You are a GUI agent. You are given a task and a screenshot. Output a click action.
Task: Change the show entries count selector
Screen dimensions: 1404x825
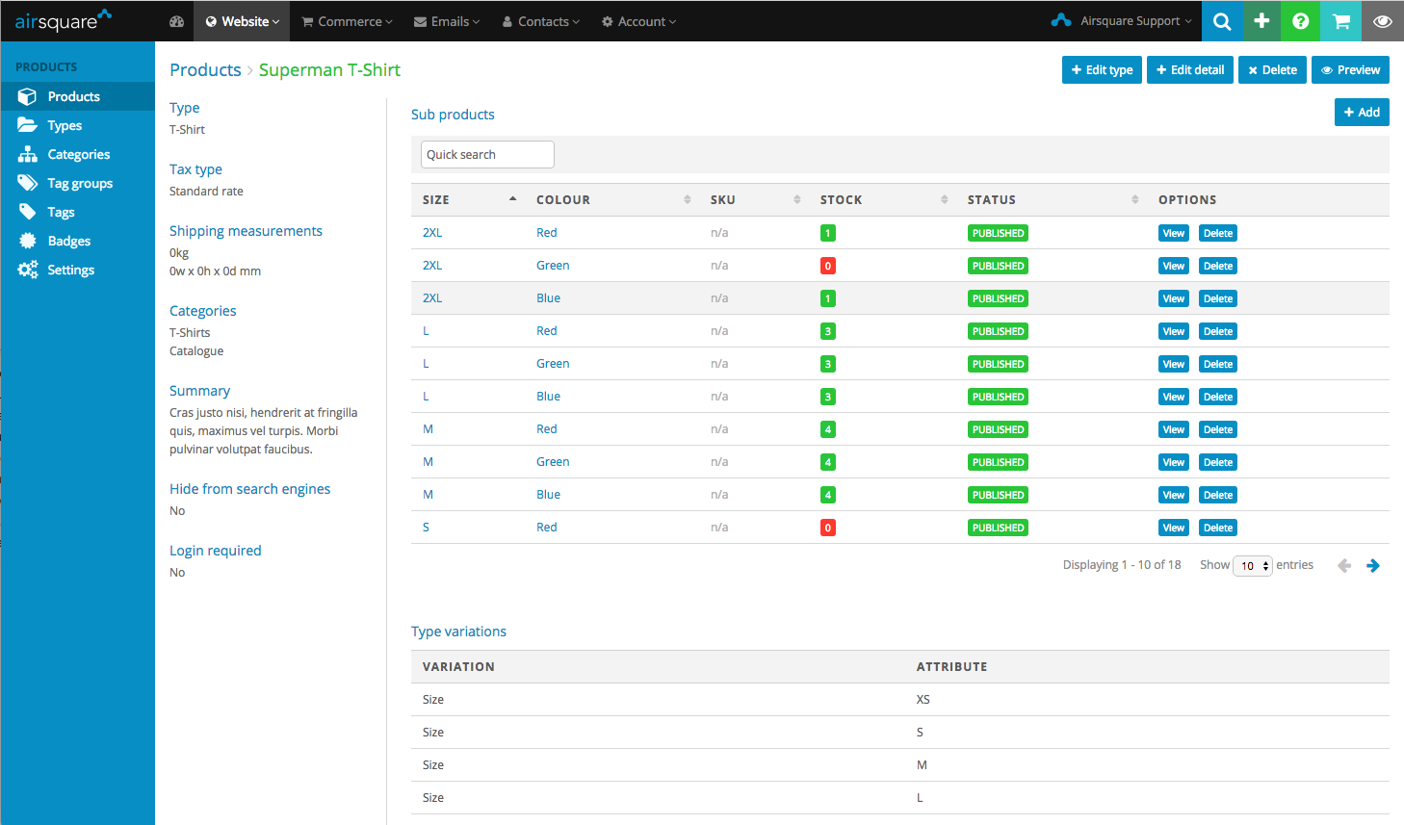1253,566
